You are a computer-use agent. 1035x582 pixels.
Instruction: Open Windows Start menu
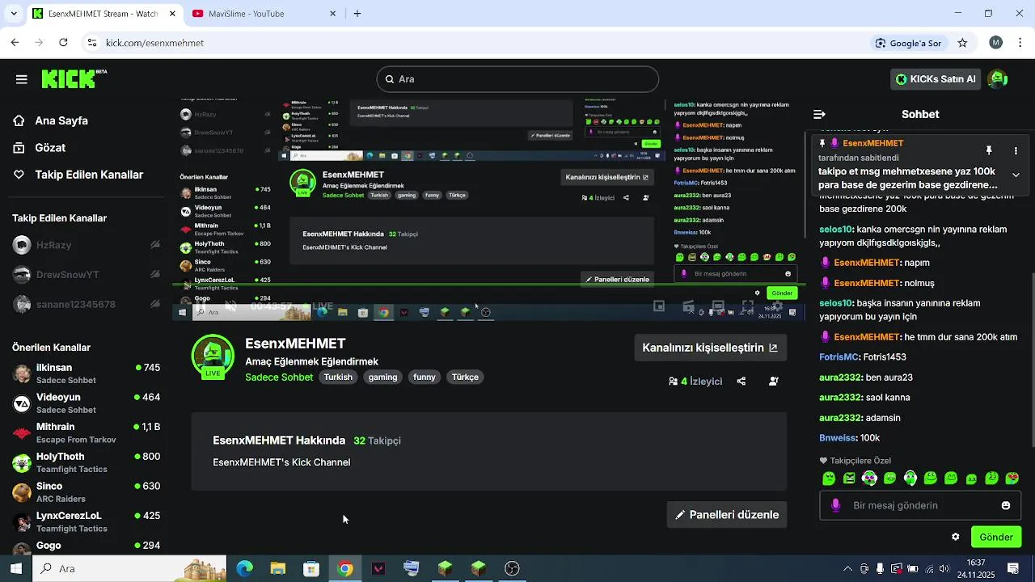(16, 569)
